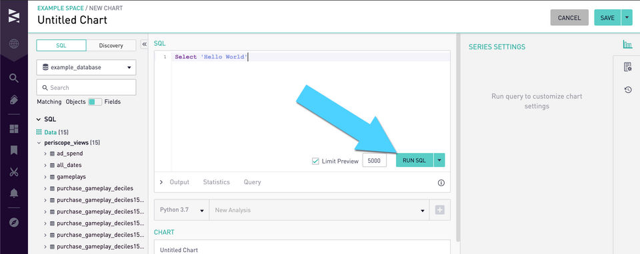Click the paint tag icon in sidebar
Viewport: 640px width, 254px height.
tap(14, 100)
